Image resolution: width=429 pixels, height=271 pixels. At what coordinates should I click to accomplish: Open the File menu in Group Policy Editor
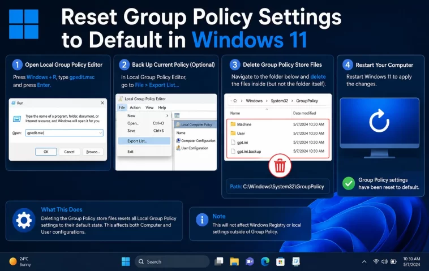click(x=122, y=107)
